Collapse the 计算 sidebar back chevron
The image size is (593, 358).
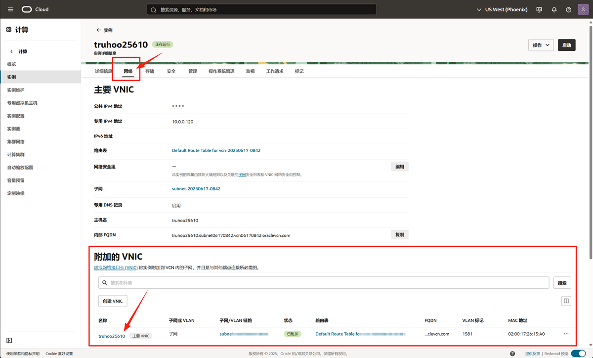(12, 51)
